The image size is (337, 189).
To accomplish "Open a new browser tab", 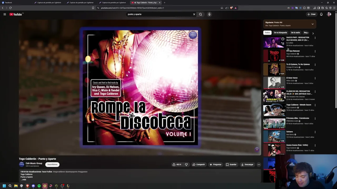I will (165, 3).
